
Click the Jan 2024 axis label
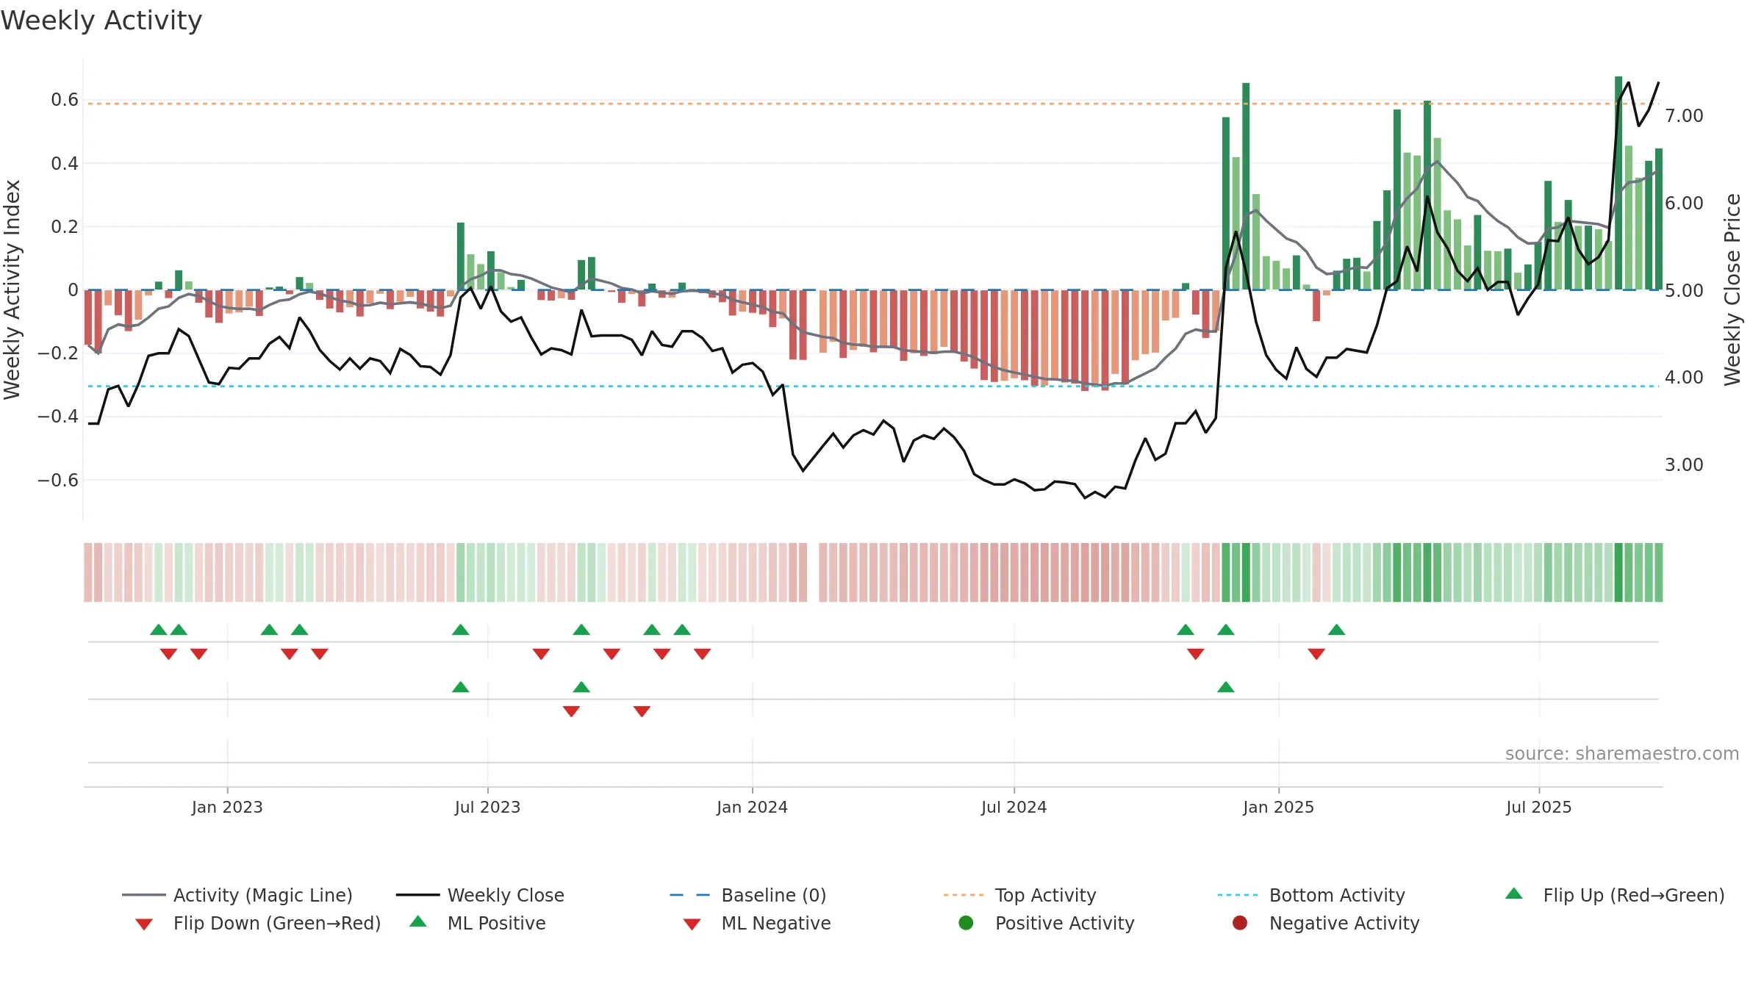pos(752,807)
